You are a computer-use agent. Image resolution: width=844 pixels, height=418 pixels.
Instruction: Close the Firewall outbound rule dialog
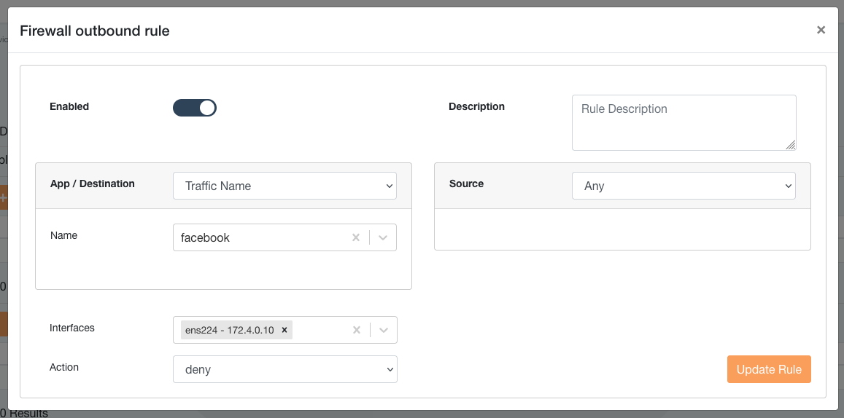pyautogui.click(x=821, y=30)
